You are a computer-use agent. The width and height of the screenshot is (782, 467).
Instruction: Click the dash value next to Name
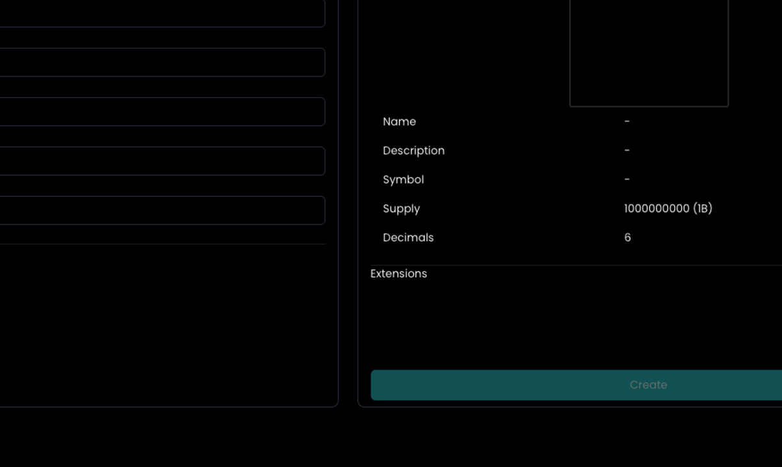click(627, 121)
